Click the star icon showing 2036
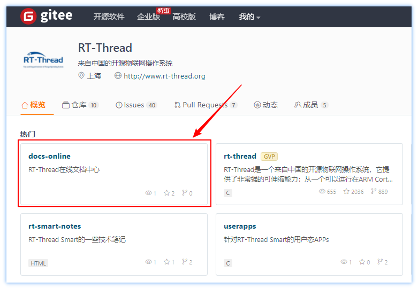This screenshot has width=418, height=289. coord(346,191)
